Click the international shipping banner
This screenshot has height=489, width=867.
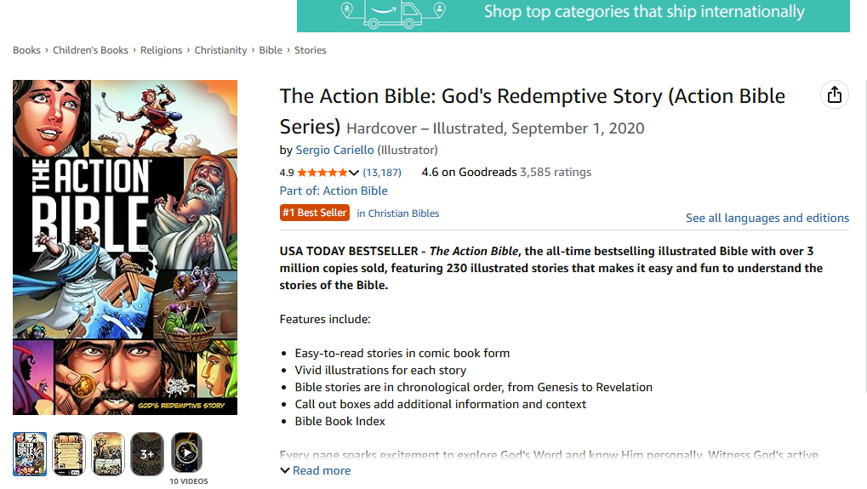(x=573, y=14)
